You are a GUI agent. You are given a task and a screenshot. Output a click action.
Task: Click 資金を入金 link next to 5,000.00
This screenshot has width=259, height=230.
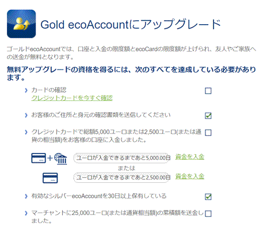pyautogui.click(x=190, y=157)
